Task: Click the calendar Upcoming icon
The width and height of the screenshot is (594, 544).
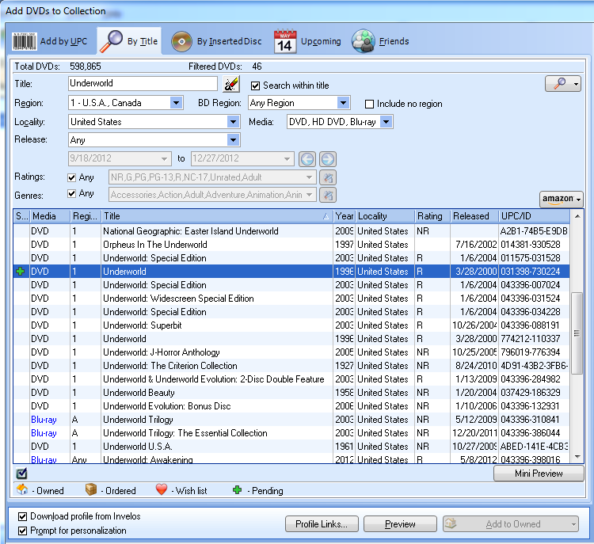Action: (x=285, y=41)
